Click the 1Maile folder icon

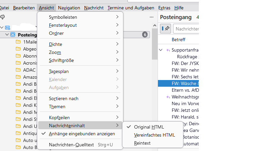pos(18,42)
